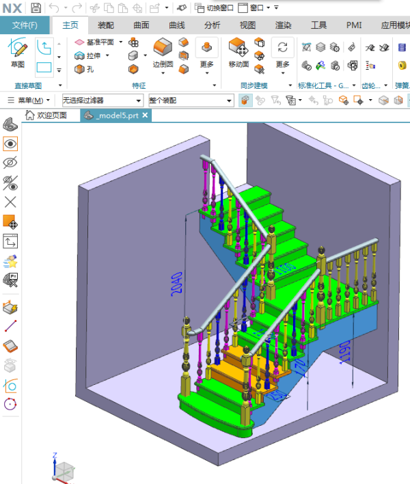
Task: Click the 切换窗口 switch window button
Action: coord(213,8)
